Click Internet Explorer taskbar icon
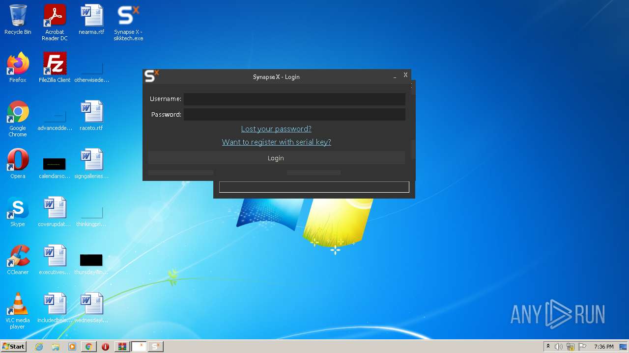629x353 pixels. [x=39, y=347]
